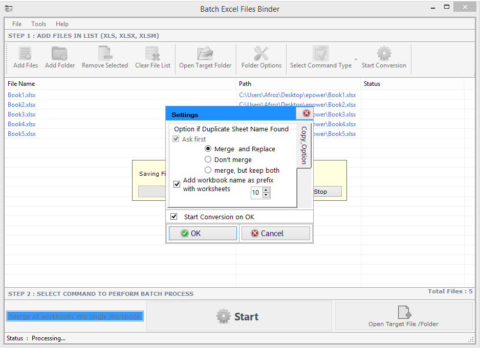Decrease the prefix length spinner value

pos(266,195)
